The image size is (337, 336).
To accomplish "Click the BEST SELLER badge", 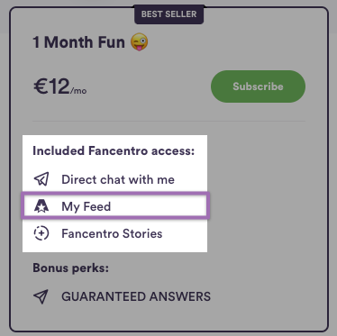I will 168,14.
